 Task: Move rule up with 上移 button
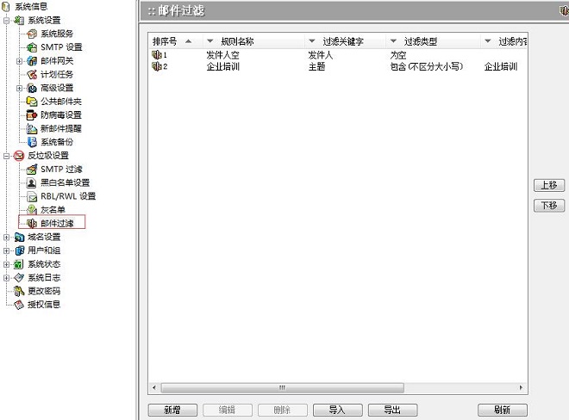(x=549, y=185)
